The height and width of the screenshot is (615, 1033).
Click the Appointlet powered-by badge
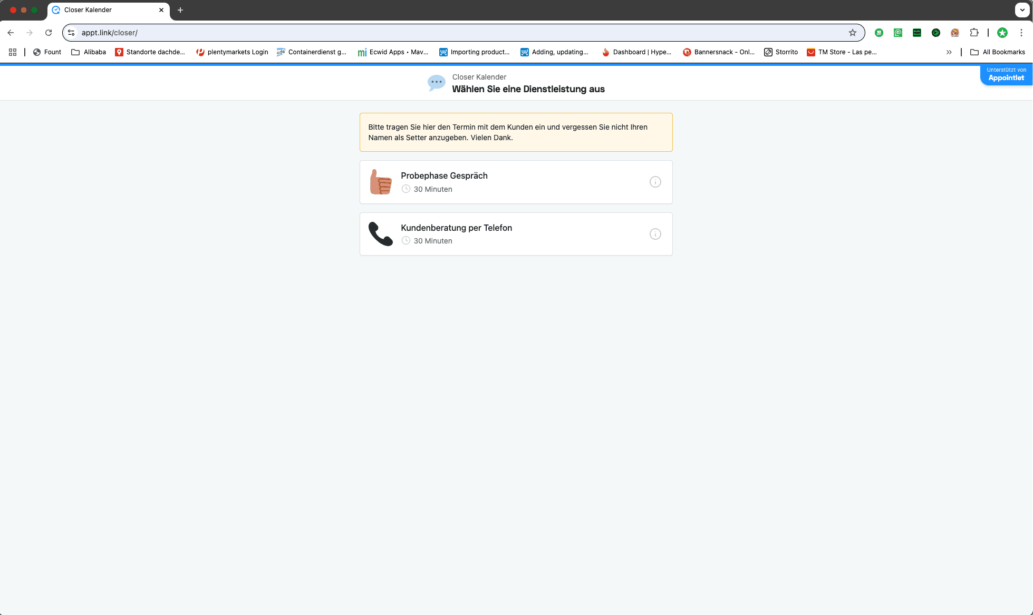(x=1006, y=74)
